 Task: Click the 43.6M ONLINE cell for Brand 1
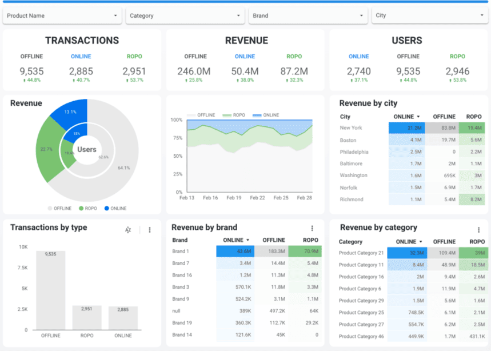click(235, 252)
